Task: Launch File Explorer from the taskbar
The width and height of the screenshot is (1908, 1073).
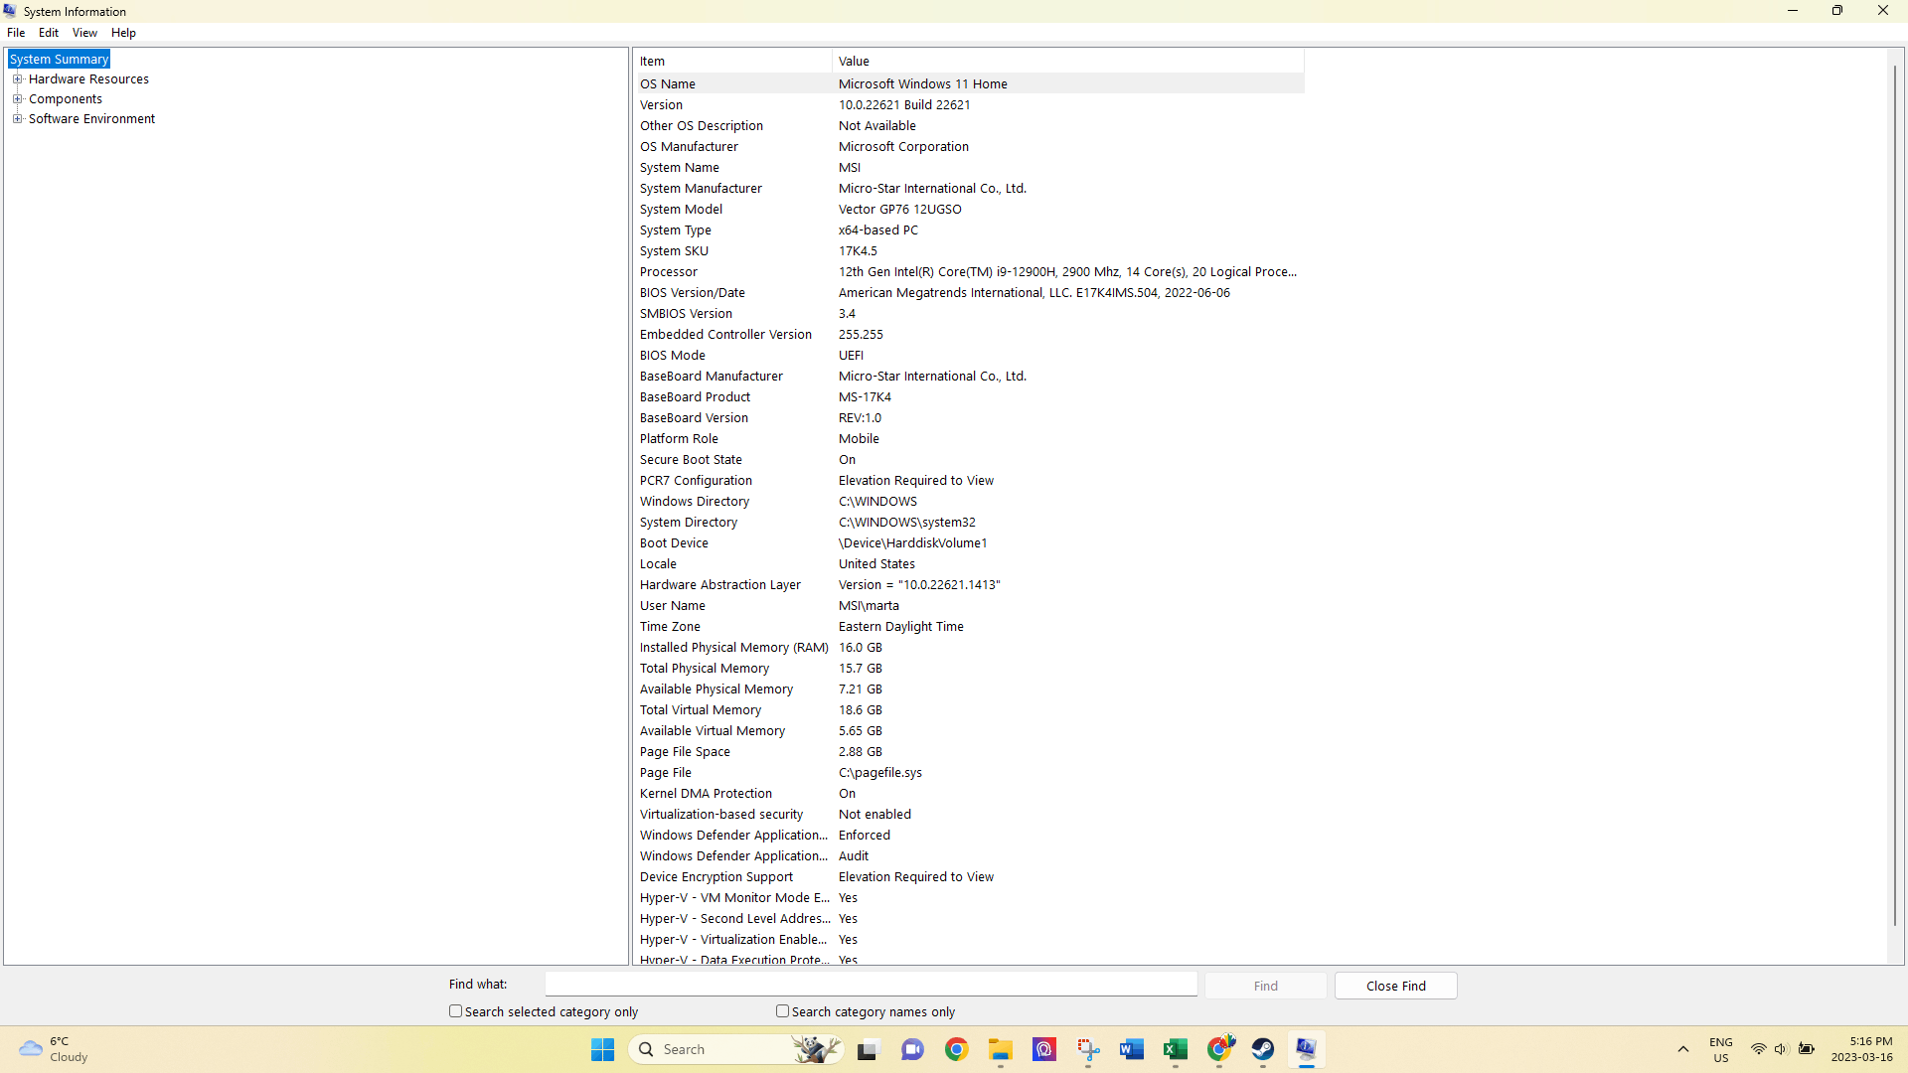Action: tap(1000, 1049)
